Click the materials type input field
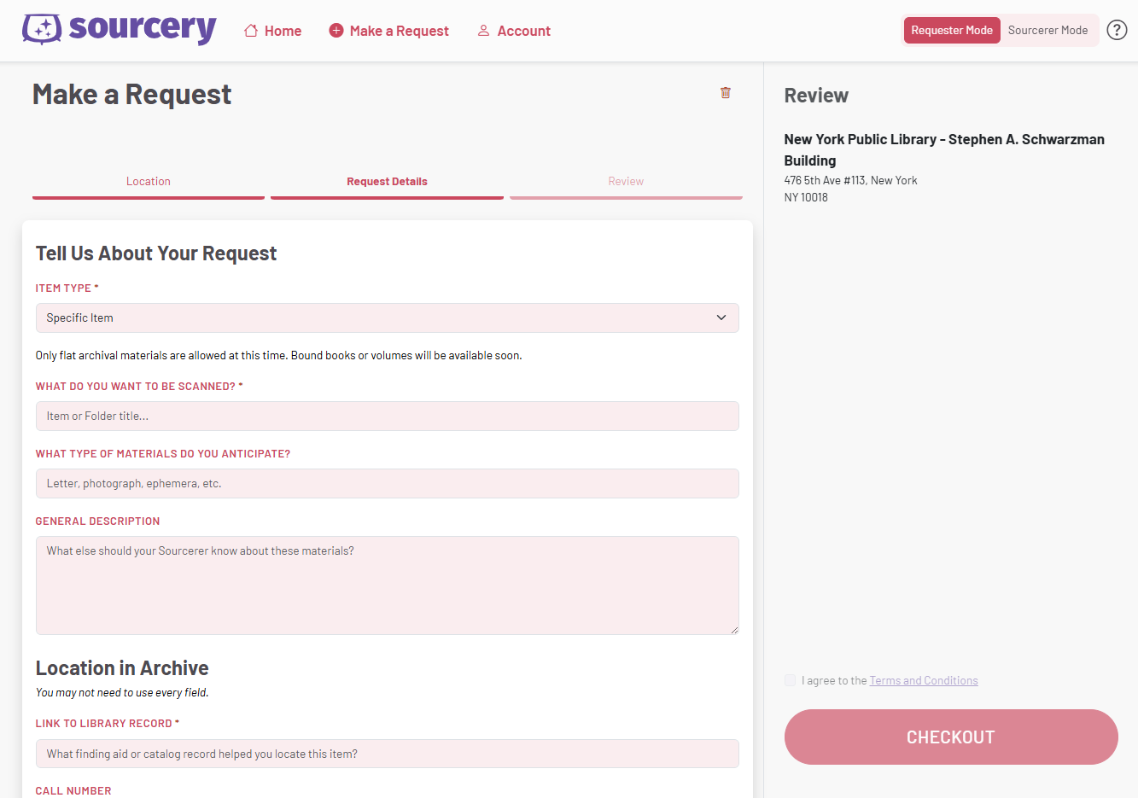 coord(387,483)
